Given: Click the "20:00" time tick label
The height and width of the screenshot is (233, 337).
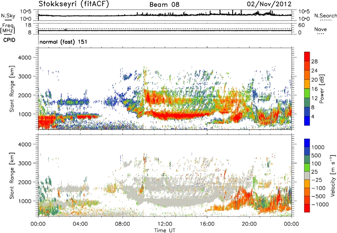Looking at the screenshot, I should [249, 224].
